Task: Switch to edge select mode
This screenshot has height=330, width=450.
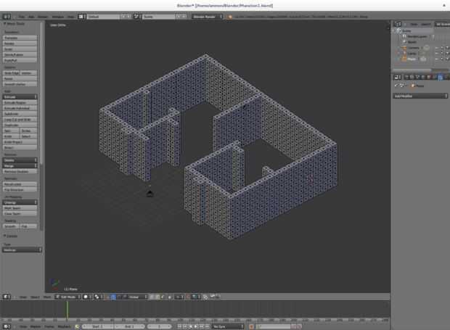Action: [157, 297]
